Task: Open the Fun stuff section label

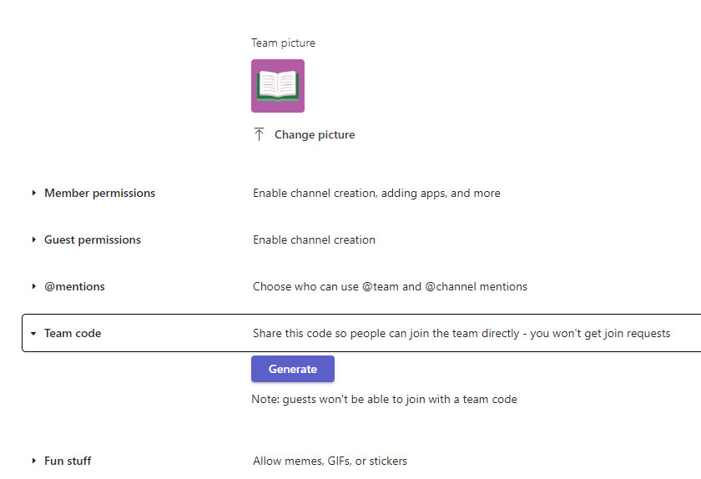Action: tap(68, 461)
